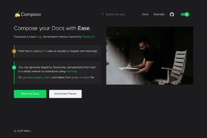207x138 pixels.
Task: Click the Hugo code label
Action: coord(39,37)
